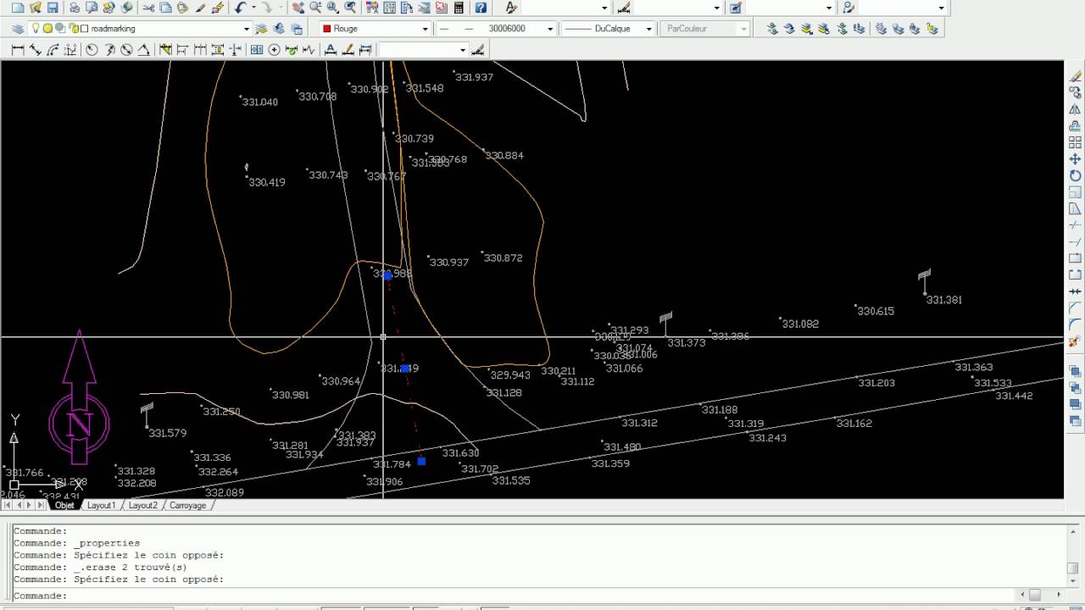Viewport: 1085px width, 610px height.
Task: Select the Radius dimension tool
Action: point(92,50)
